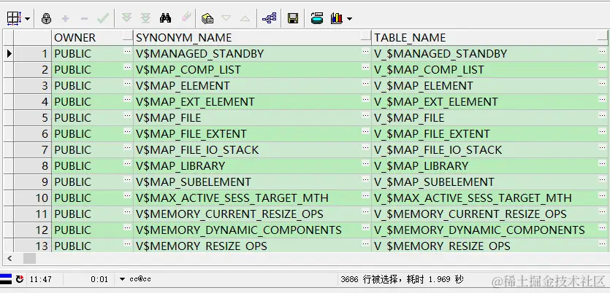Open ellipsis button of V$MAP_ELEMENT cell
This screenshot has height=293, width=610.
click(x=366, y=83)
